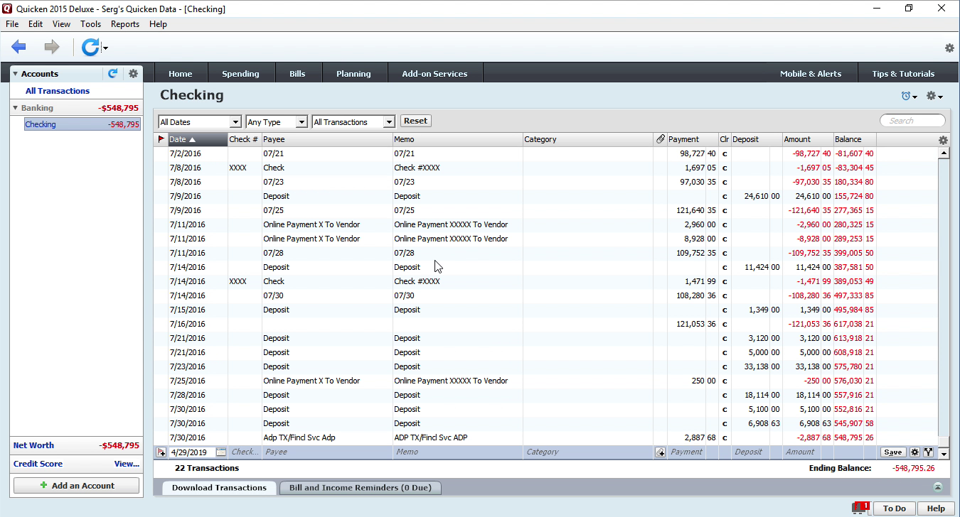Sort by the paperclip attachment column
Screen dimensions: 960x517
[660, 139]
